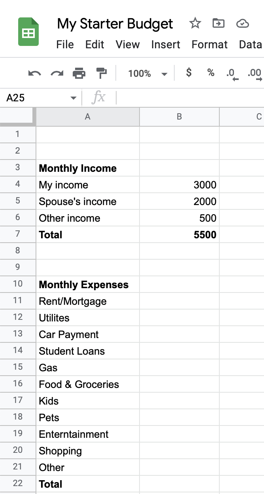Screen dimensions: 264x494
Task: Open the 100% zoom dropdown
Action: tap(147, 74)
